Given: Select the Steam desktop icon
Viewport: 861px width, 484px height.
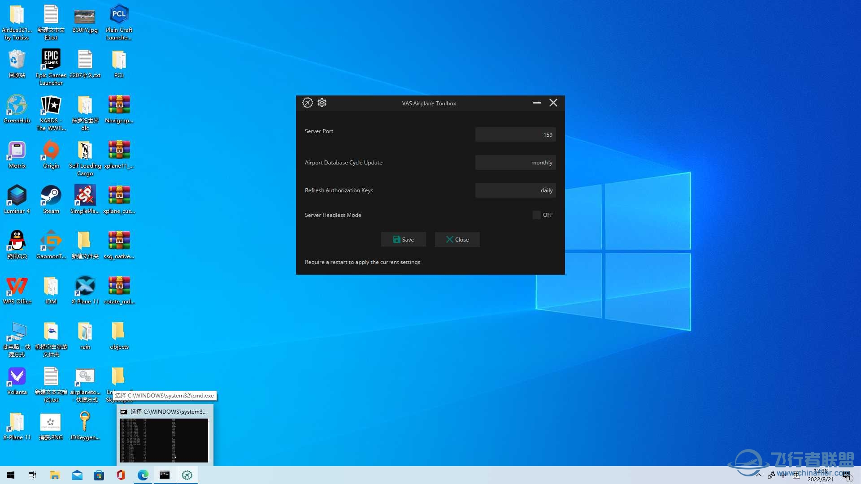Looking at the screenshot, I should 51,200.
